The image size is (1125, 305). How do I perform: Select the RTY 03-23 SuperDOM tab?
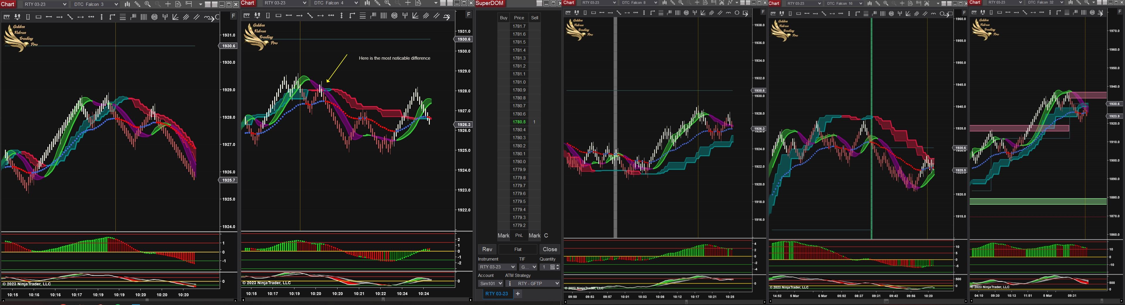pyautogui.click(x=497, y=294)
